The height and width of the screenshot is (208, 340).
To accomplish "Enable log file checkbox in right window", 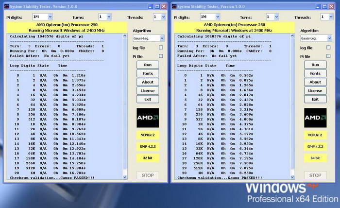I will point(328,47).
